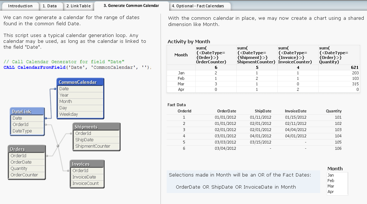Select invoice date 01/15/2012 in Fact Data

tap(296, 117)
